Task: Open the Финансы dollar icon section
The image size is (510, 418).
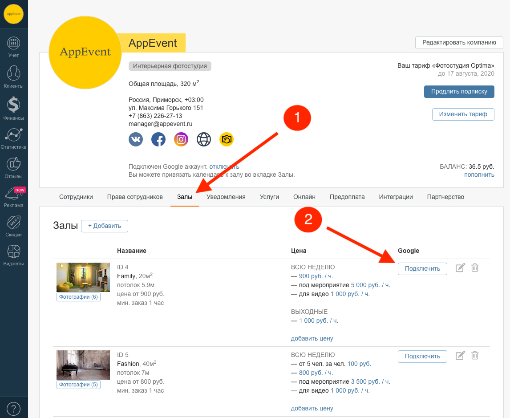Action: 13,108
